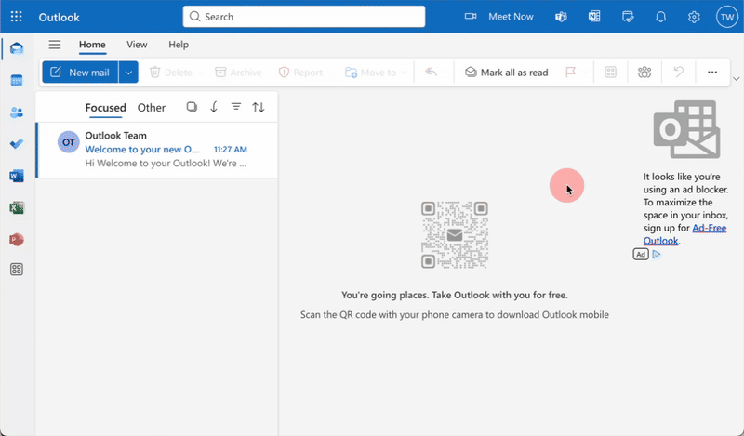Open the Settings gear icon
Image resolution: width=744 pixels, height=436 pixels.
(694, 17)
